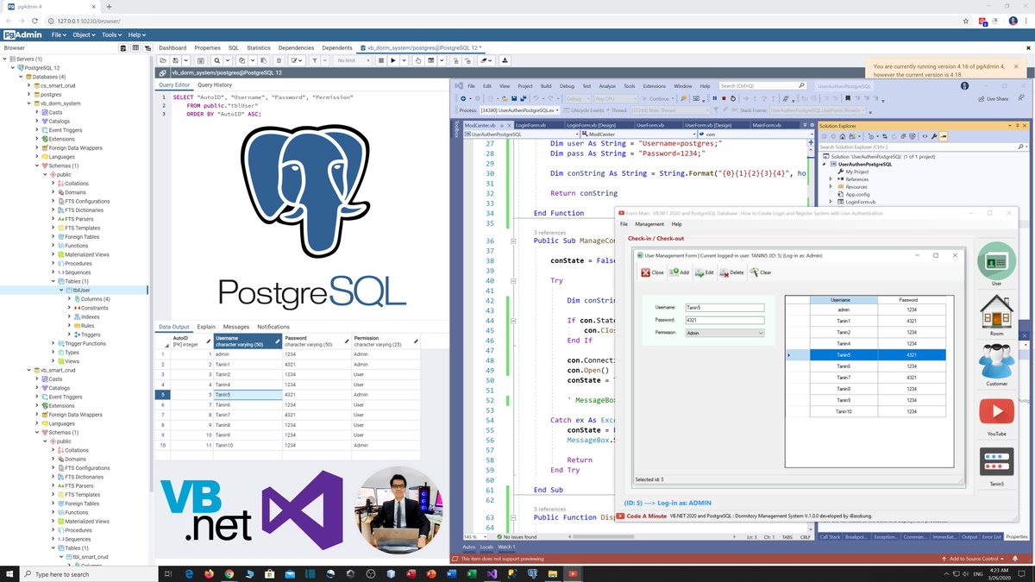The width and height of the screenshot is (1035, 582).
Task: Expand the postgres database tree node
Action: [x=30, y=94]
